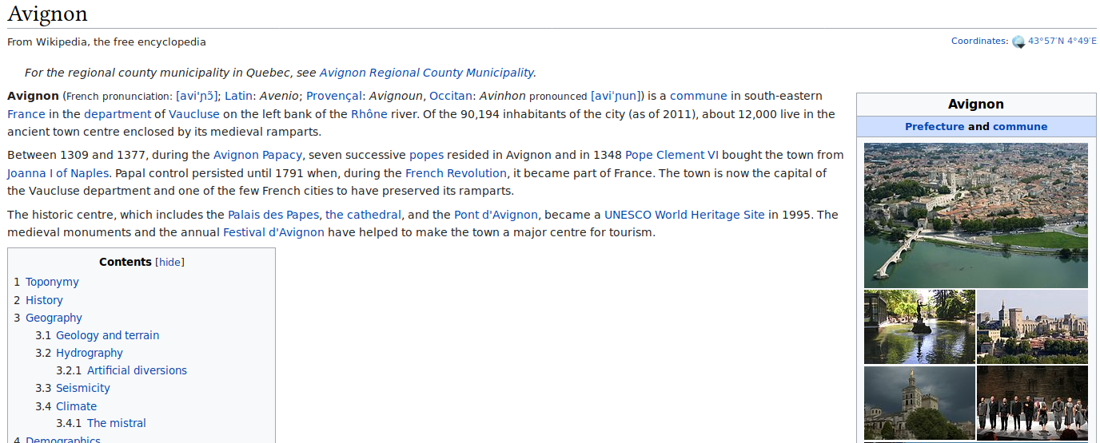Open the Palais des Papes skyline thumbnail
Viewport: 1100px width, 443px height.
point(1032,326)
